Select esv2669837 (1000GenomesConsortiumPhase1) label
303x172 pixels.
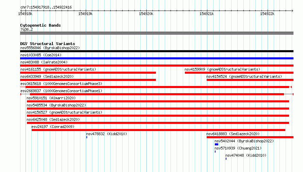(61, 91)
